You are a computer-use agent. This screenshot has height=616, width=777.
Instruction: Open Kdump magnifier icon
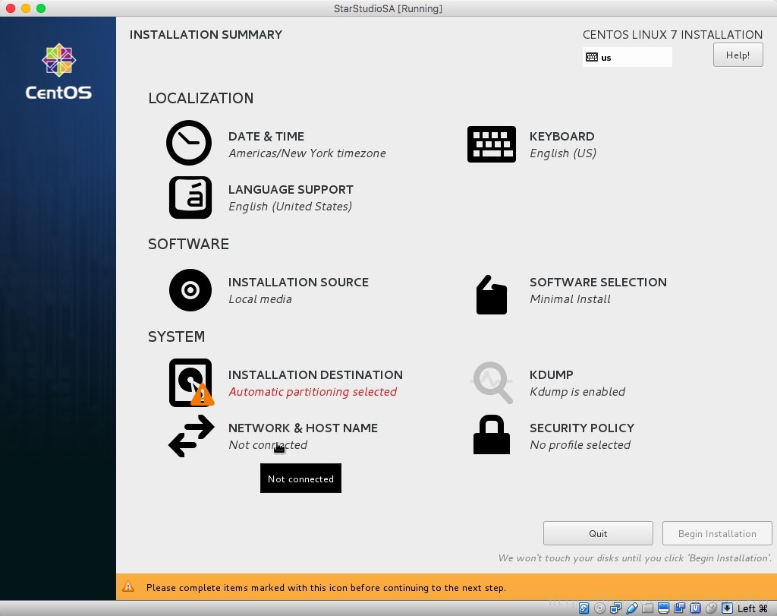pos(492,382)
